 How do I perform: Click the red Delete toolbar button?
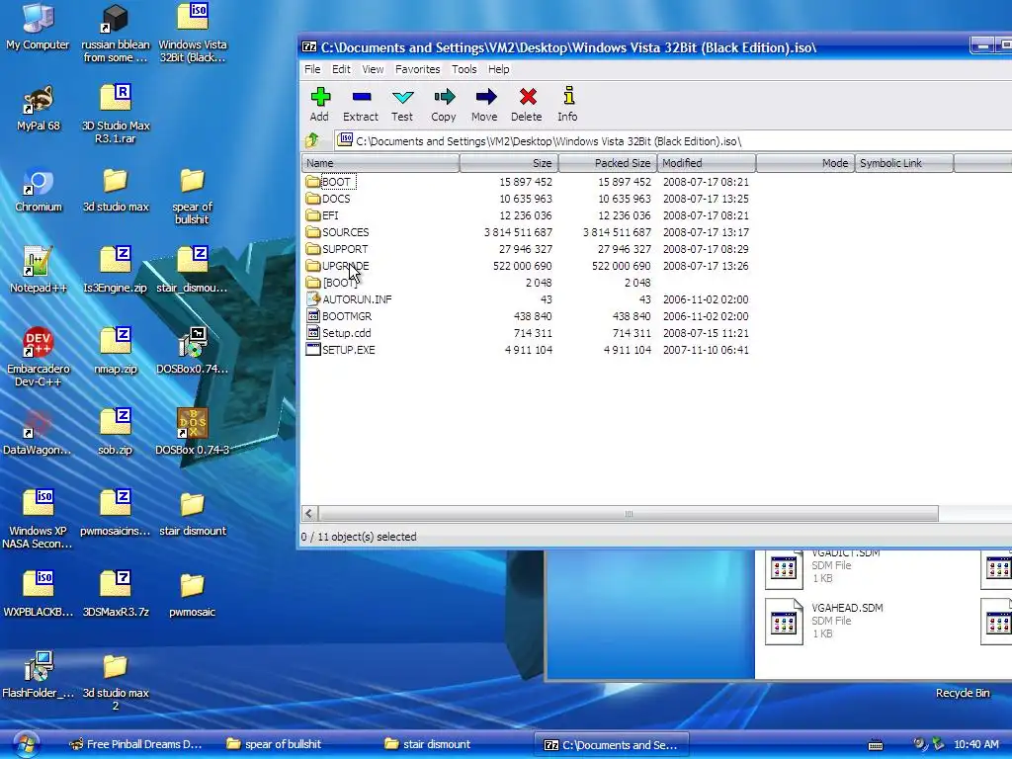(527, 105)
